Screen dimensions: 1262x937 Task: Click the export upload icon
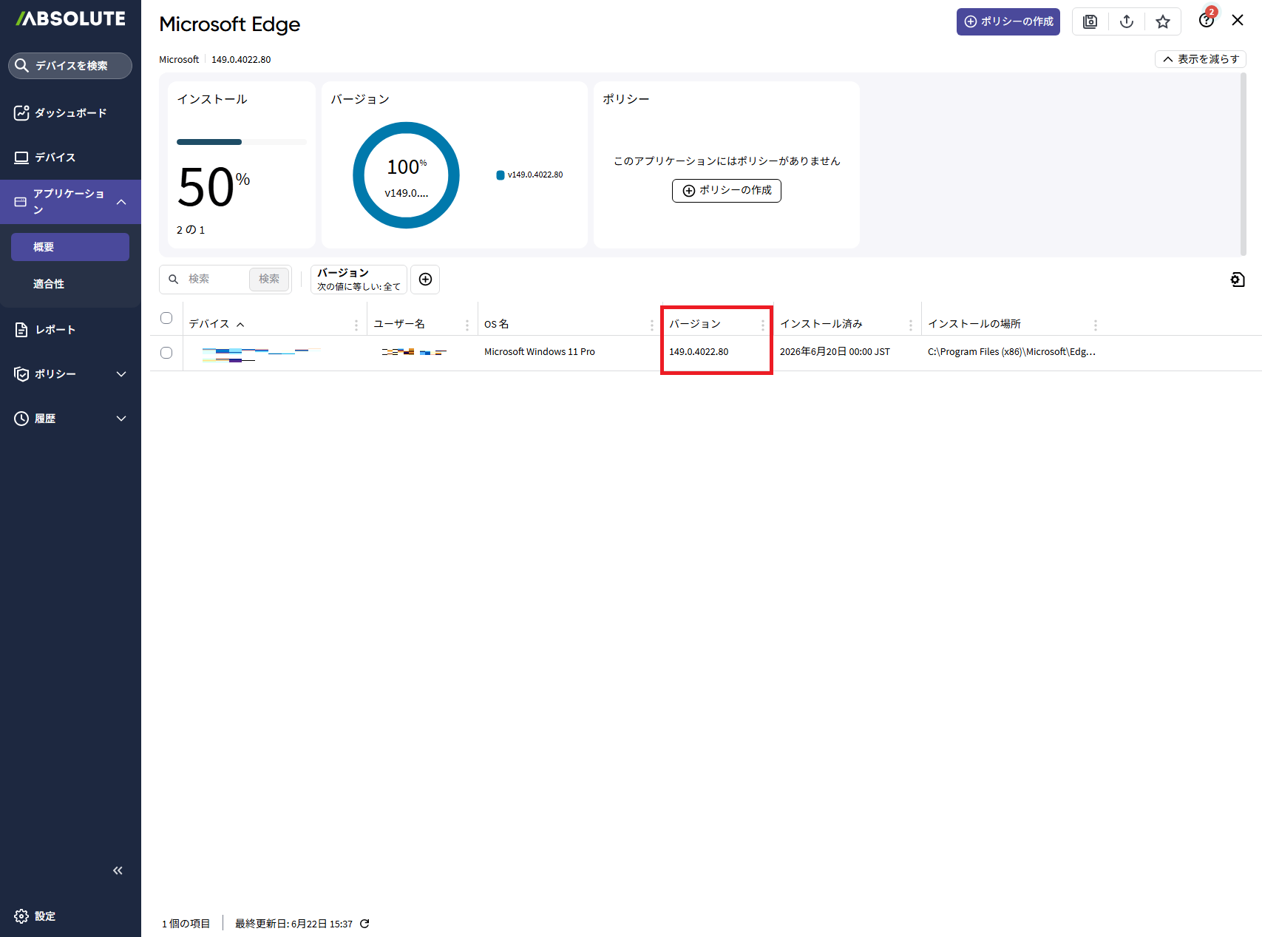1127,21
